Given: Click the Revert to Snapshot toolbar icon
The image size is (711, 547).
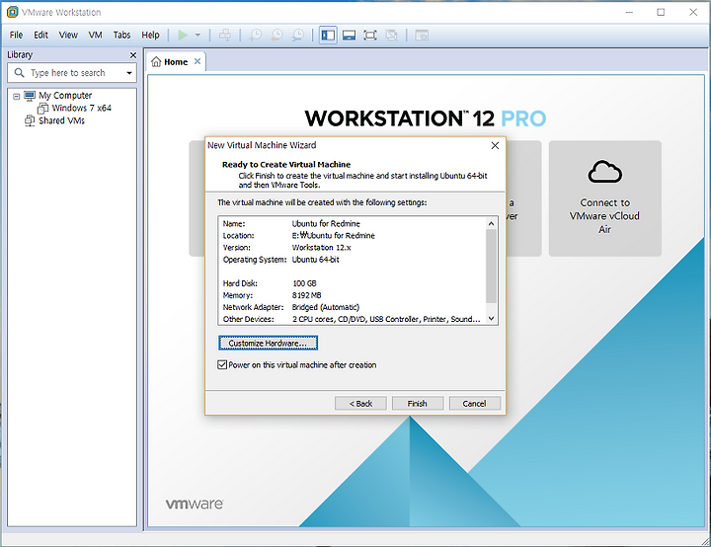Looking at the screenshot, I should click(x=276, y=35).
